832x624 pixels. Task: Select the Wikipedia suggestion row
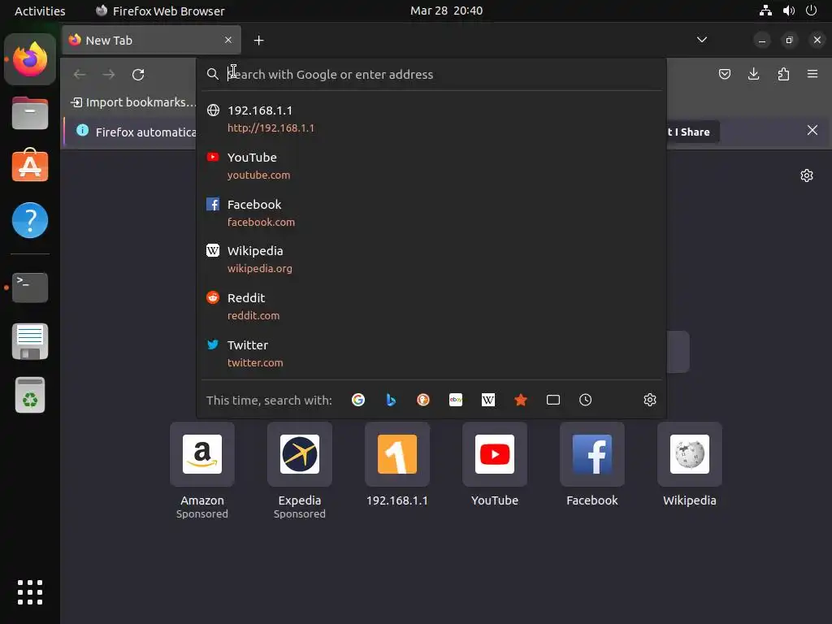(431, 259)
